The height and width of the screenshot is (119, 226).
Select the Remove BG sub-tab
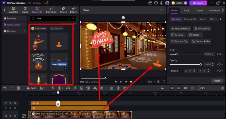point(190,19)
